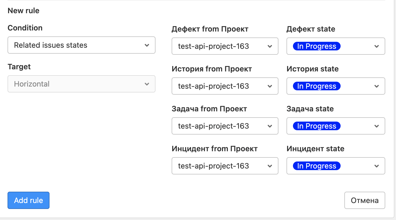
Task: Open the История from Проект project dropdown
Action: tap(225, 86)
